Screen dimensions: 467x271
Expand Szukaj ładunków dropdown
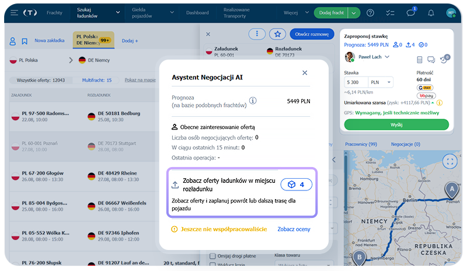118,12
